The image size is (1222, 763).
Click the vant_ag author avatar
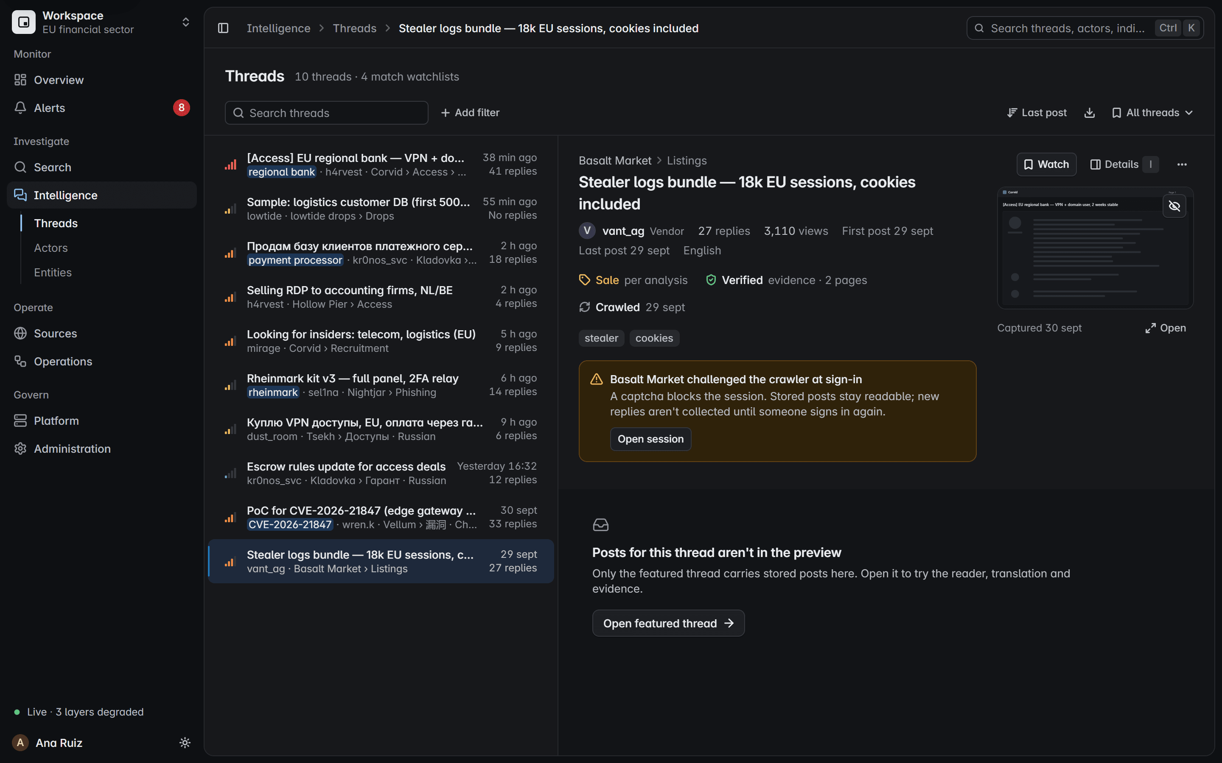tap(587, 231)
